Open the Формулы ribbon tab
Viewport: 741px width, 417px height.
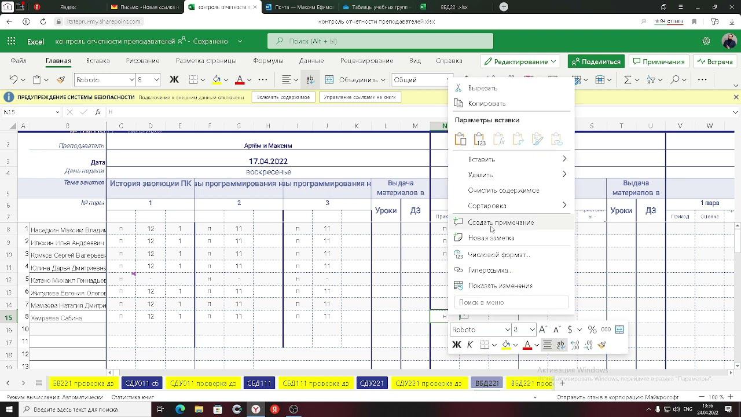[x=268, y=61]
